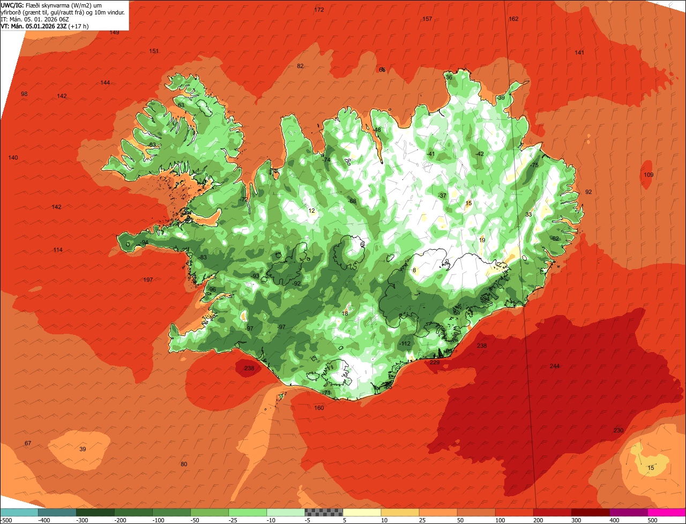This screenshot has width=686, height=524.
Task: Click the checkered legend segment between -5 and 5
Action: tap(324, 512)
